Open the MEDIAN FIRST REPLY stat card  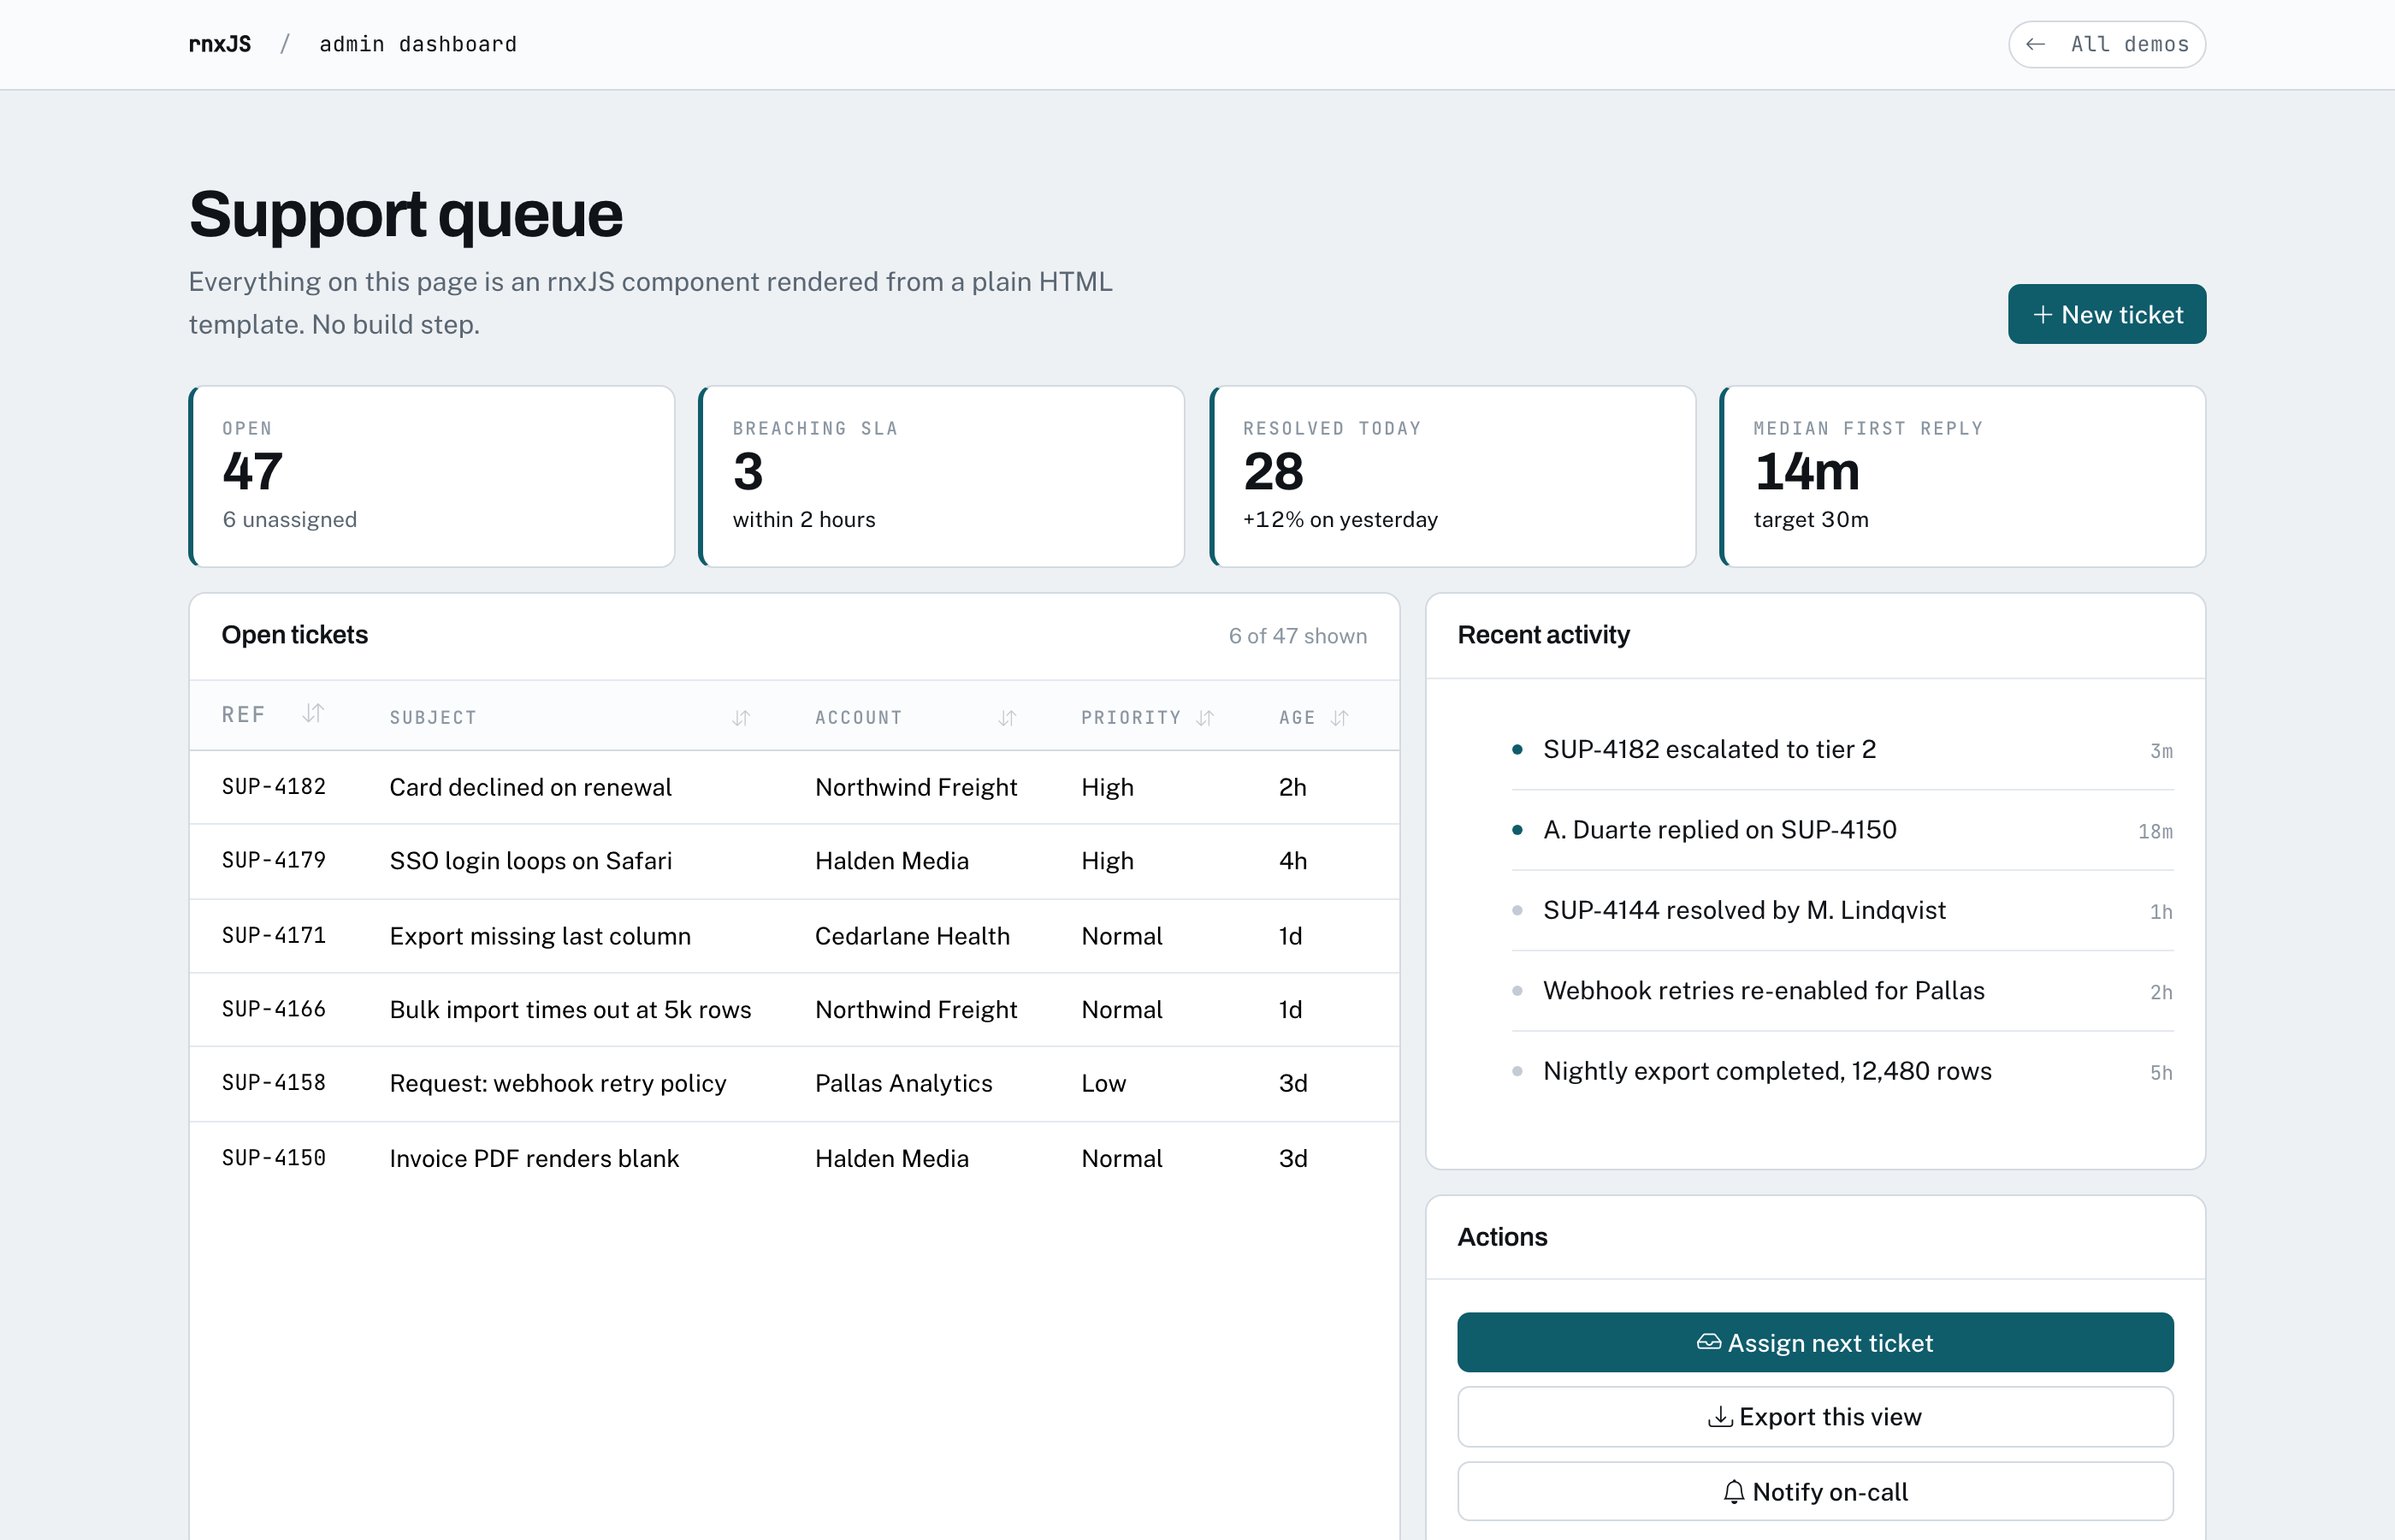coord(1962,476)
